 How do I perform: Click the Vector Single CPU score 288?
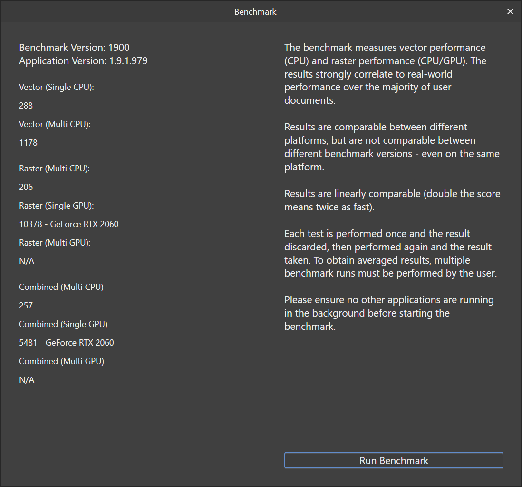pos(26,106)
